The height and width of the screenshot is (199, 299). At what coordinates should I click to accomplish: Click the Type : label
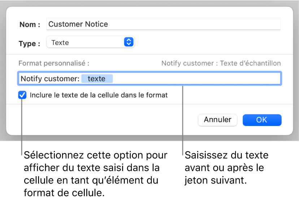pyautogui.click(x=30, y=44)
